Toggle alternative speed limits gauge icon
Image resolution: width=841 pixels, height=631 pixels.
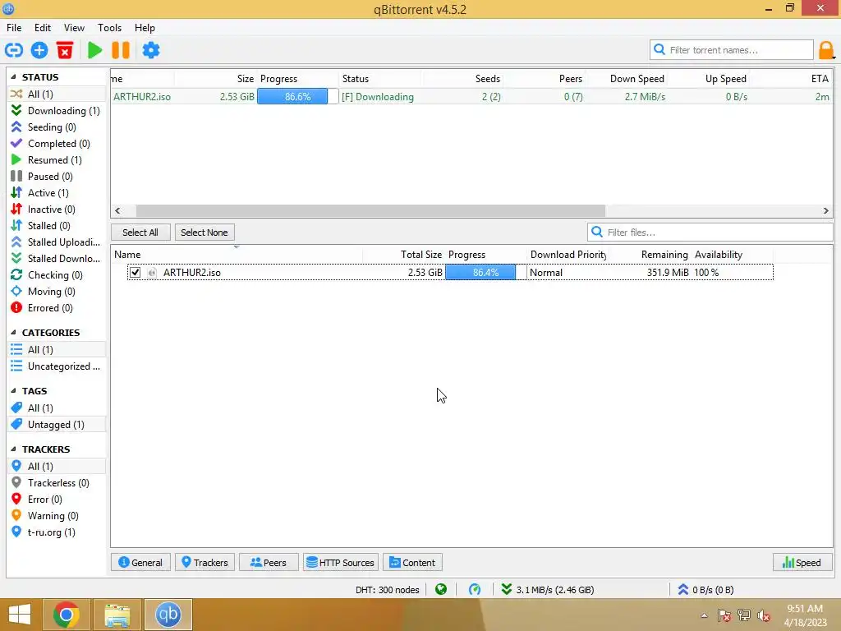475,590
